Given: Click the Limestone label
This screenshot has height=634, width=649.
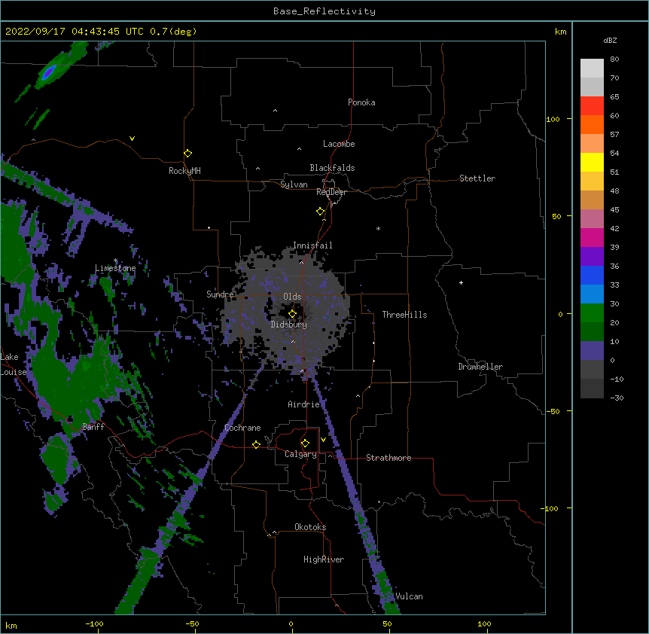Looking at the screenshot, I should [115, 268].
